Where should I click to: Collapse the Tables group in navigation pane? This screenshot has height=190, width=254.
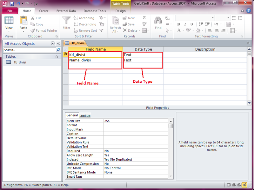[x=57, y=56]
